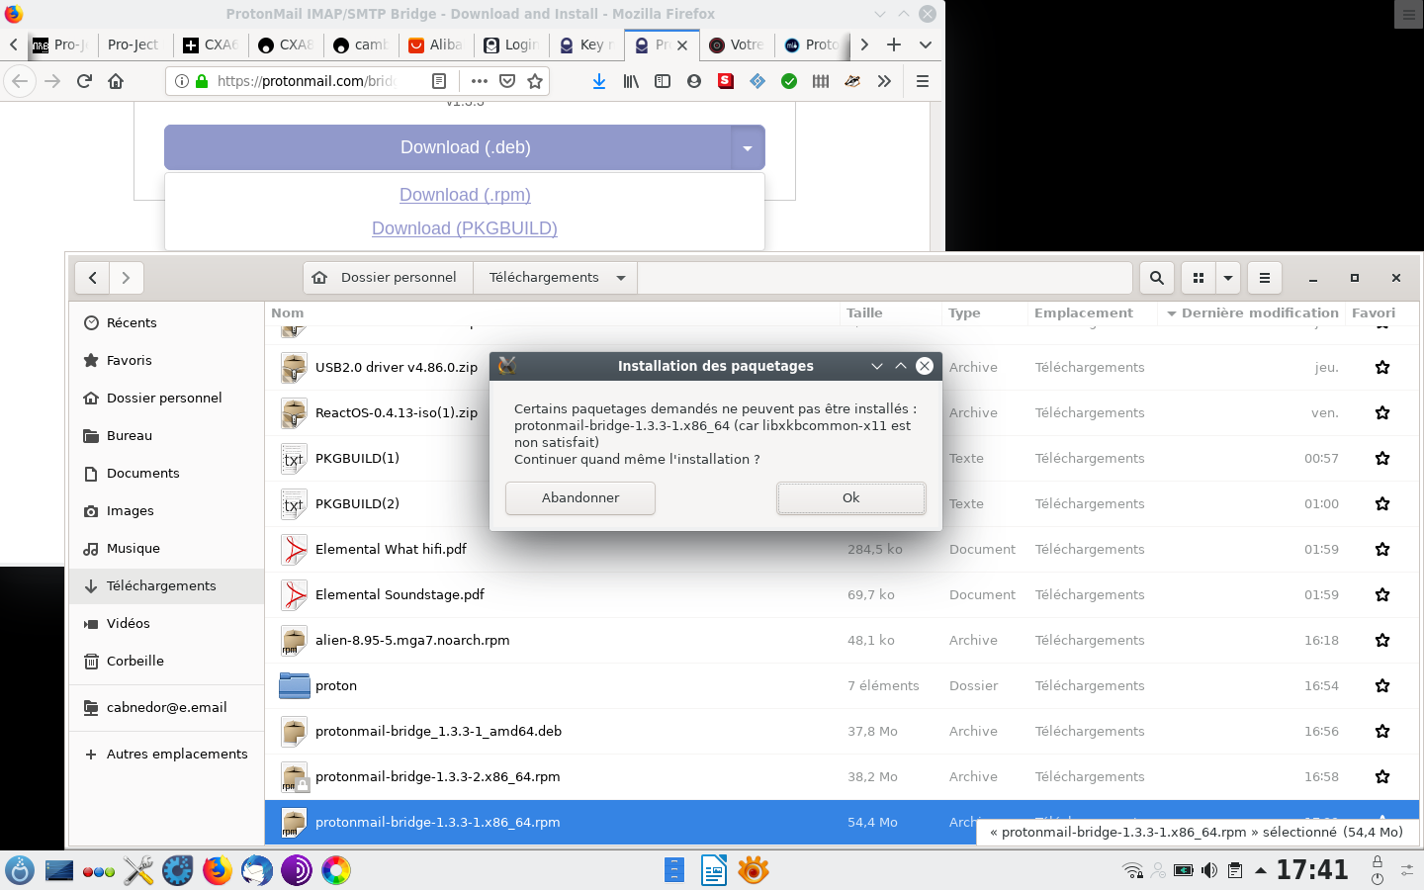The width and height of the screenshot is (1424, 890).
Task: Open page actions ellipsis menu
Action: click(x=480, y=81)
